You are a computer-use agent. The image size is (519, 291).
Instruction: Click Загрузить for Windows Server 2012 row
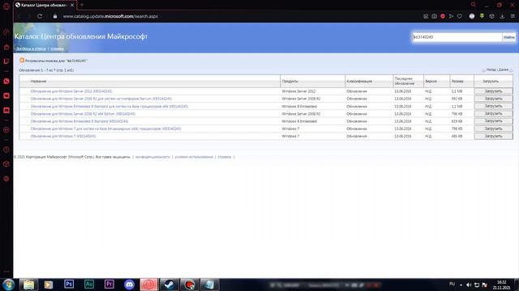493,91
